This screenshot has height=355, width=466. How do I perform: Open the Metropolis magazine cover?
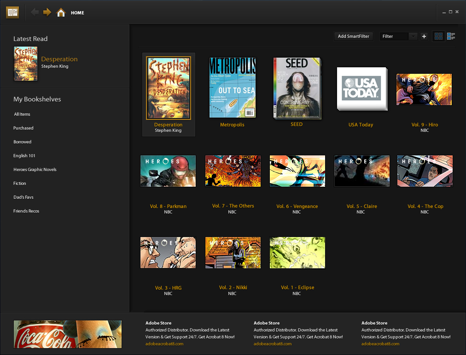(x=233, y=88)
